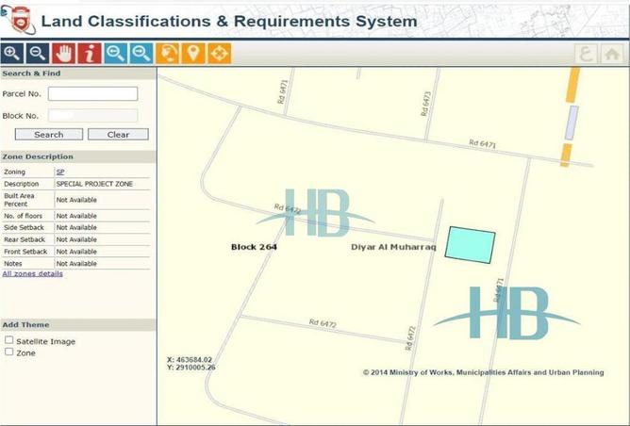Viewport: 630px width, 426px height.
Task: Collapse the Zone Description section header
Action: click(x=77, y=156)
